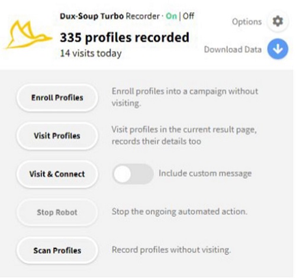The width and height of the screenshot is (296, 278).
Task: Click the Stop the ongoing automated action text
Action: 179,212
